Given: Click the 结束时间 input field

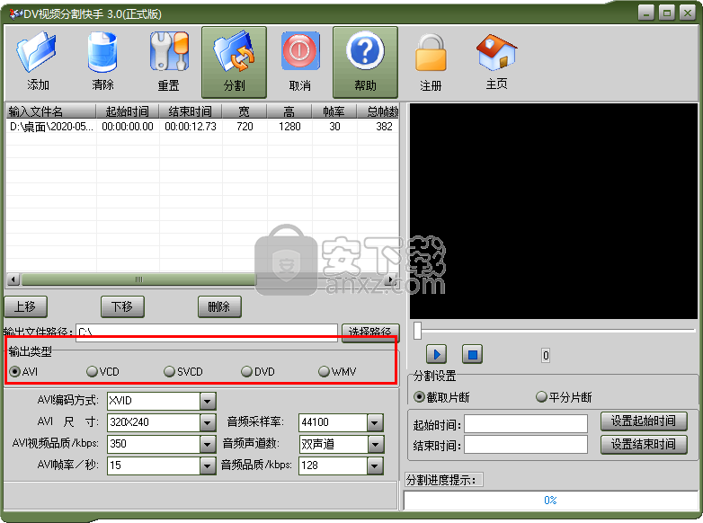Looking at the screenshot, I should tap(526, 445).
